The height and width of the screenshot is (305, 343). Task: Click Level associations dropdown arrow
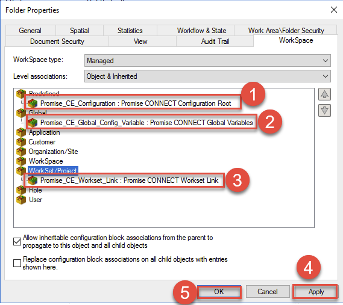click(x=326, y=76)
